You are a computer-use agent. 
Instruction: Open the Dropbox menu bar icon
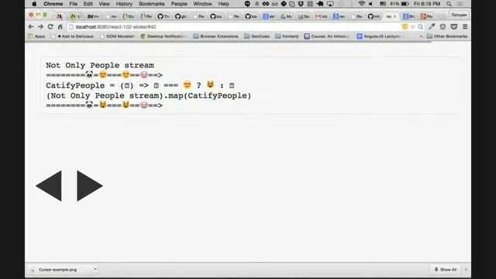[301, 4]
